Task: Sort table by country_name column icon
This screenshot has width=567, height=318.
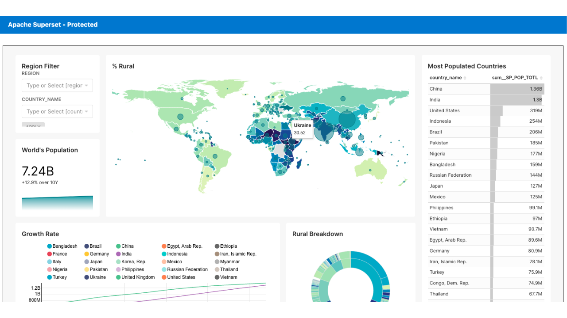Action: (465, 78)
